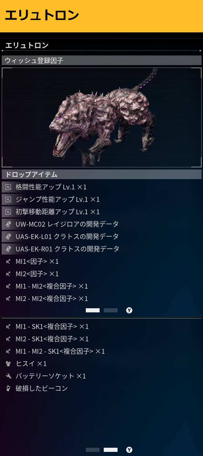Click the icon beside 初撃移動距離アップ Lv.1
Viewport: 203px width, 456px height.
click(x=8, y=212)
